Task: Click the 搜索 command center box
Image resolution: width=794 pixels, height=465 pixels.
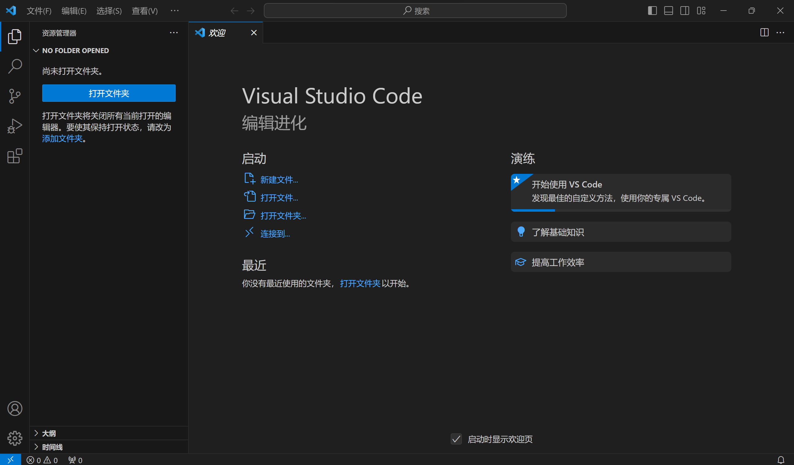Action: pos(415,11)
